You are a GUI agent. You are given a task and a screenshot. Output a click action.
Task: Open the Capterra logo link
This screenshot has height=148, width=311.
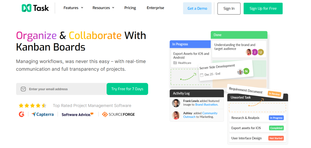click(43, 114)
